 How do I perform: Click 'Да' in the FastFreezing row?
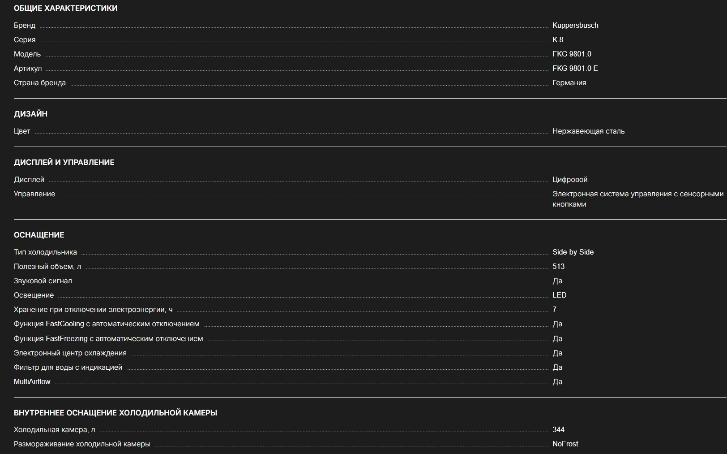(557, 339)
